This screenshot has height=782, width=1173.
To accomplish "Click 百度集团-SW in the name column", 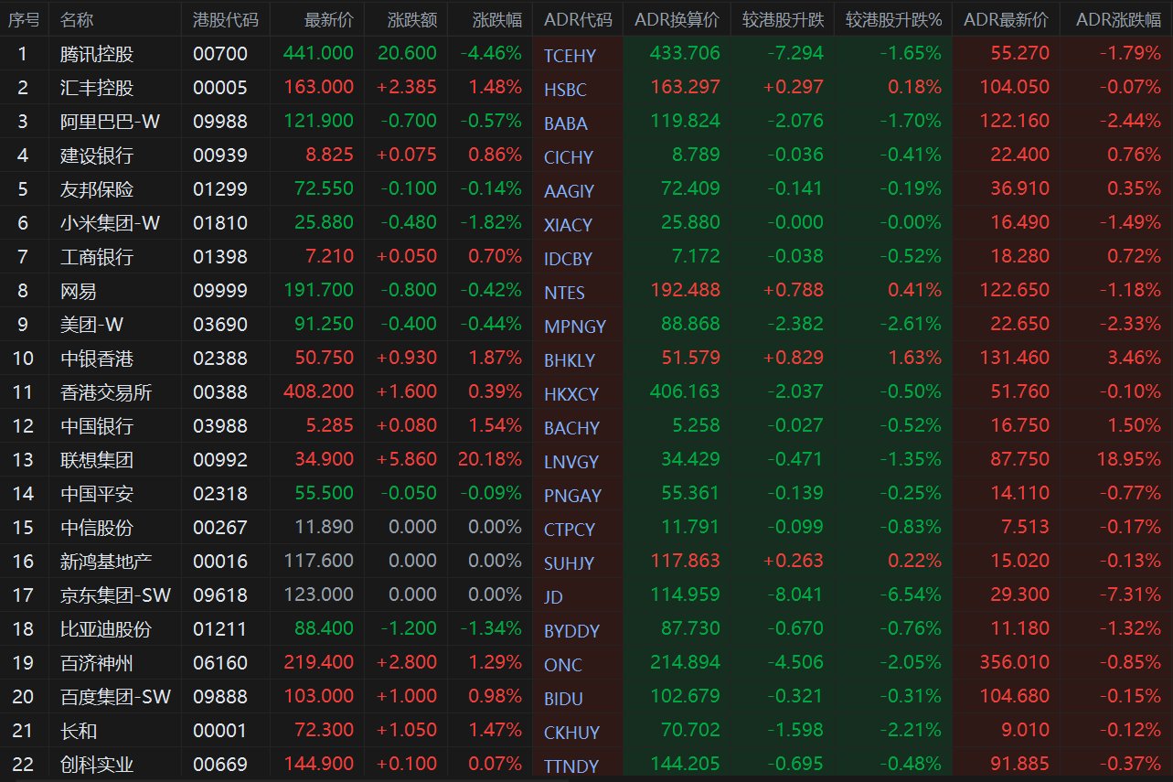I will pyautogui.click(x=115, y=697).
